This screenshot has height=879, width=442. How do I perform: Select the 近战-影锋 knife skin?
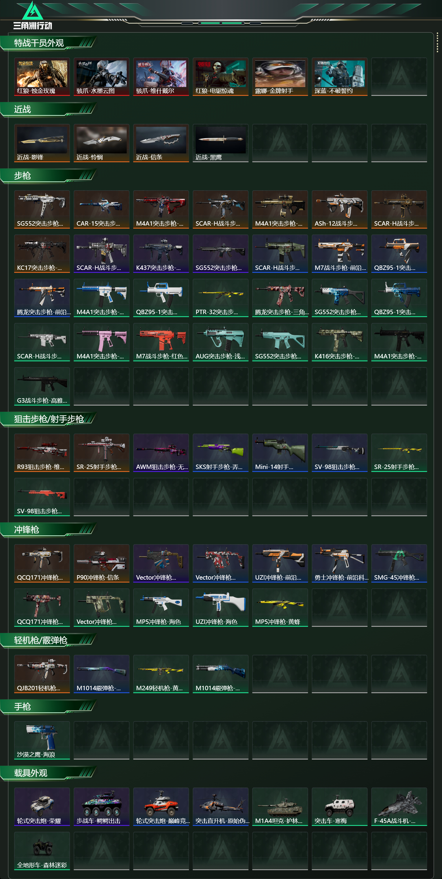[42, 143]
